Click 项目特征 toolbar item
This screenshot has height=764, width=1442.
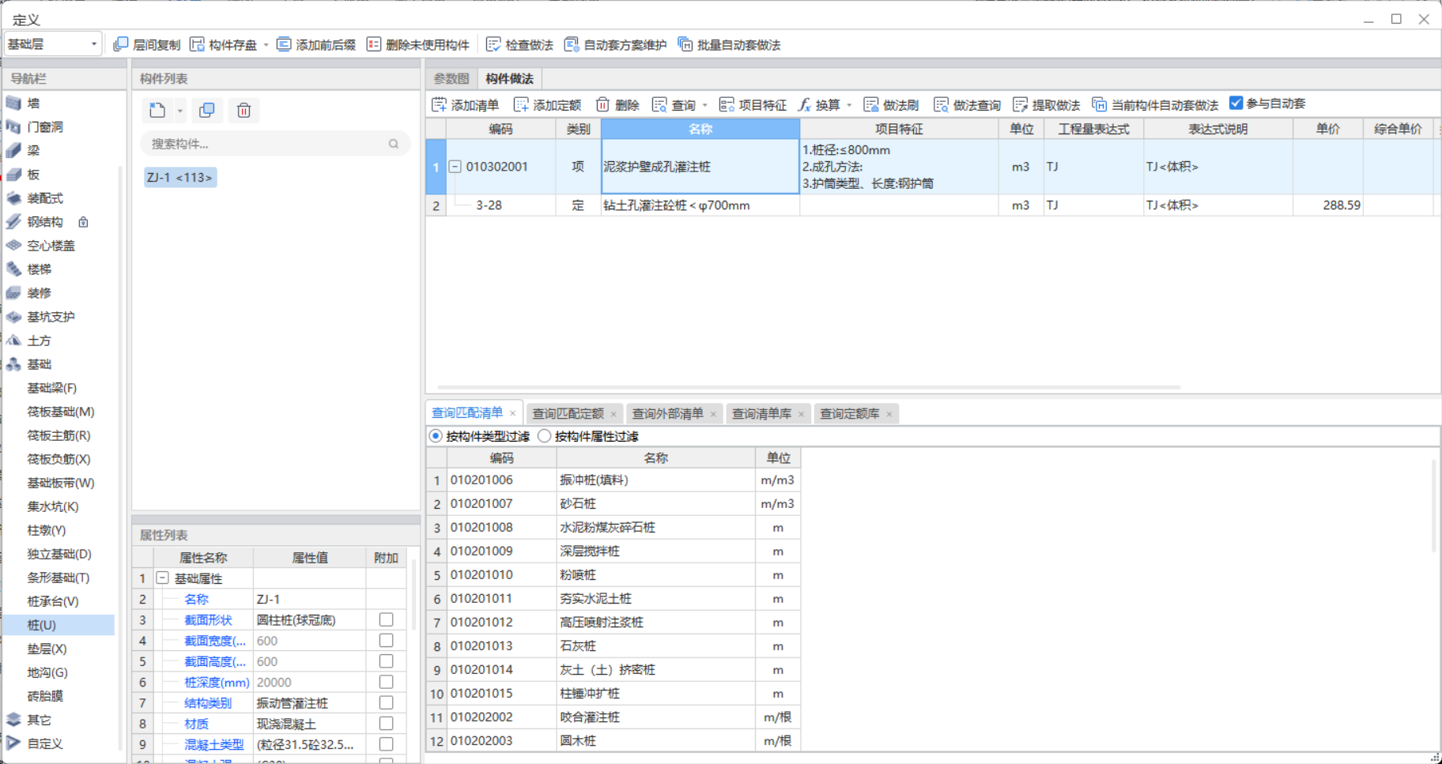(753, 104)
